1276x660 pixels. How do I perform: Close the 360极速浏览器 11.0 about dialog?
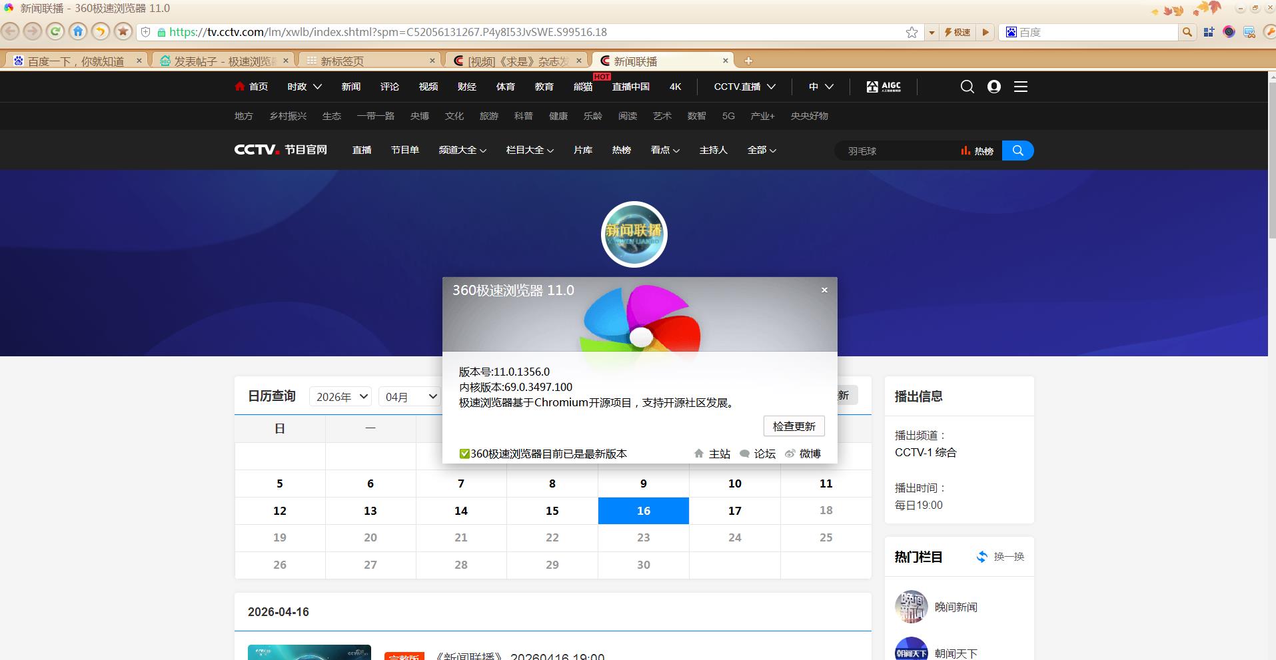coord(824,290)
